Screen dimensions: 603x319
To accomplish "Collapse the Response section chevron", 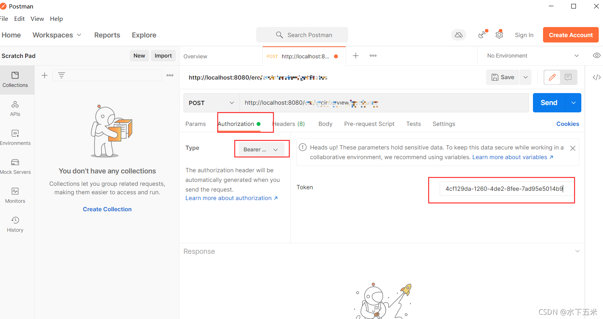I will point(577,251).
